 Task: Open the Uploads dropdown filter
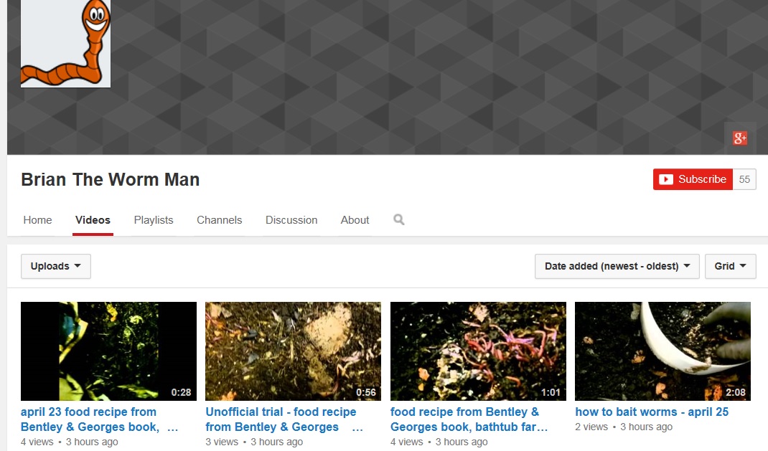coord(56,266)
